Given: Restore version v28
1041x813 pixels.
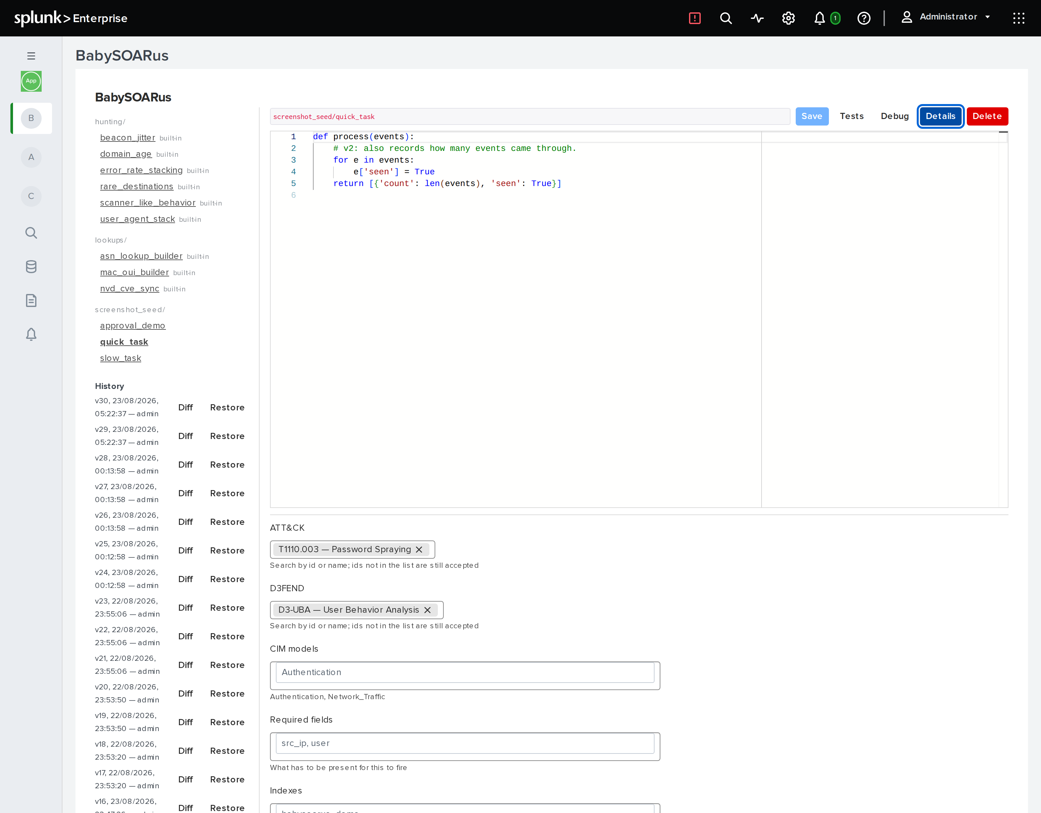Looking at the screenshot, I should (227, 465).
